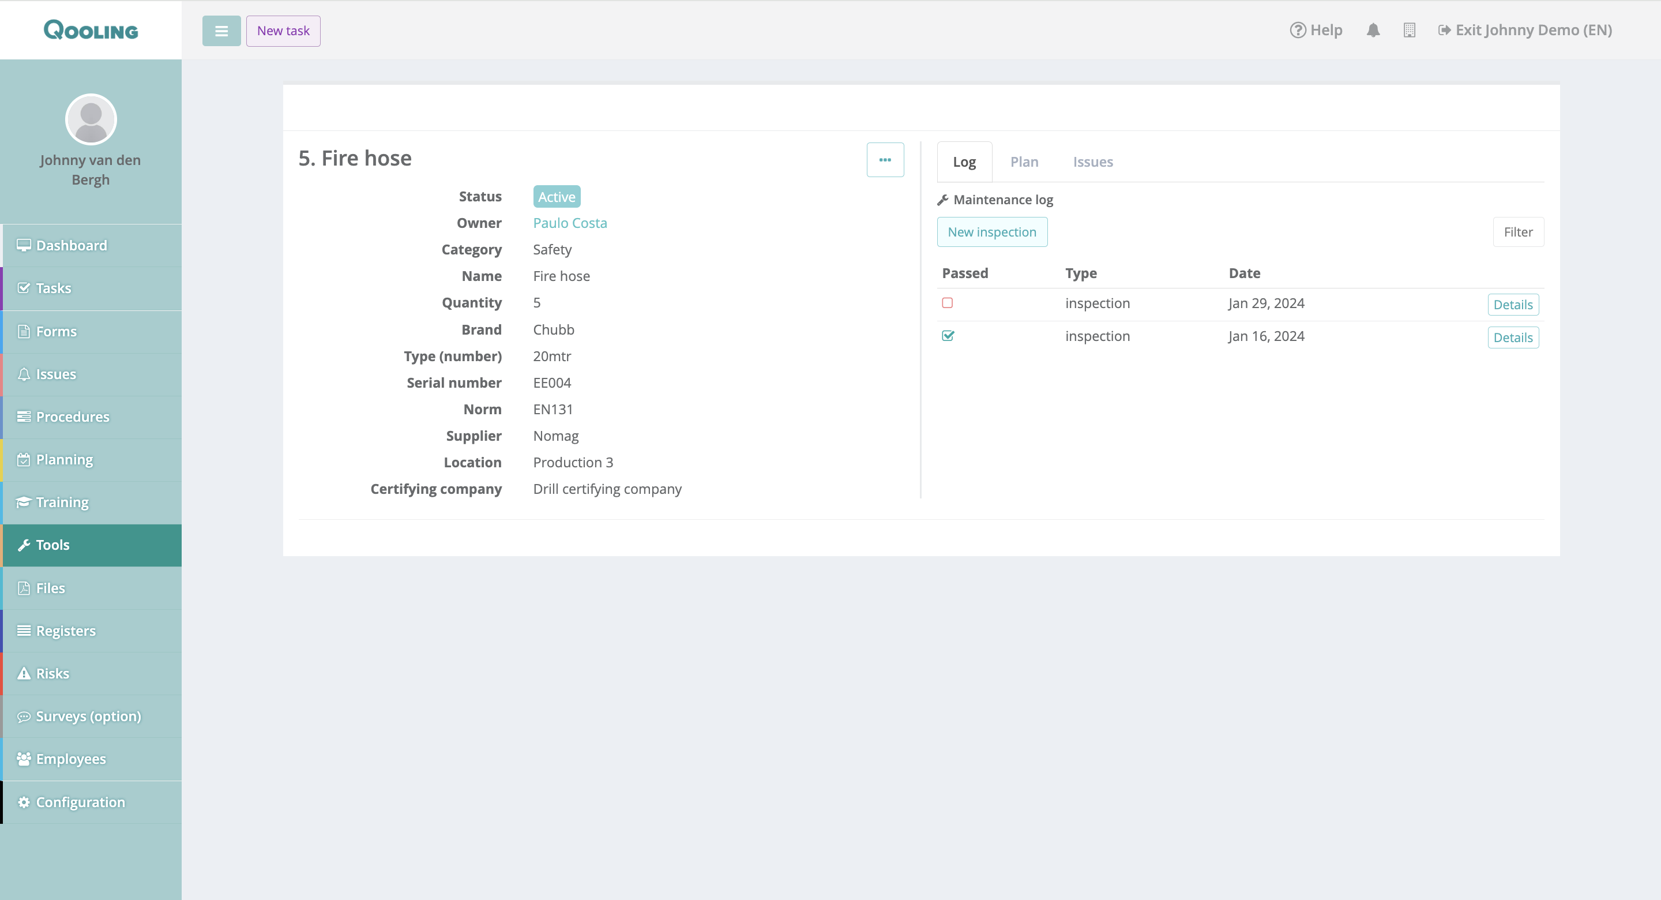View Details of Jan 29 inspection
This screenshot has width=1661, height=900.
pos(1512,305)
